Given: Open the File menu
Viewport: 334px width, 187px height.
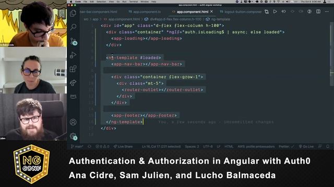Looking at the screenshot, I should click(x=85, y=2).
